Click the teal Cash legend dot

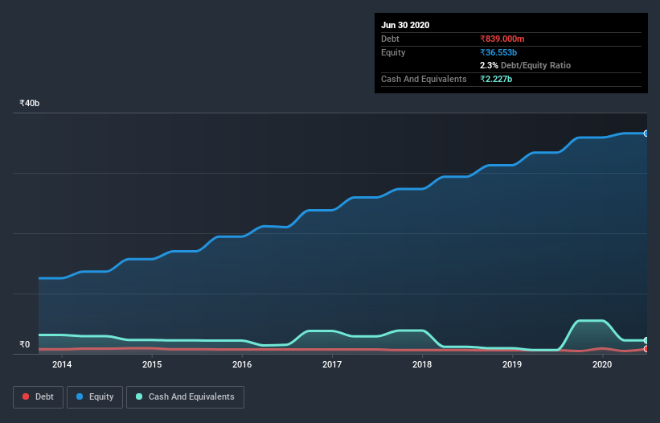[139, 396]
